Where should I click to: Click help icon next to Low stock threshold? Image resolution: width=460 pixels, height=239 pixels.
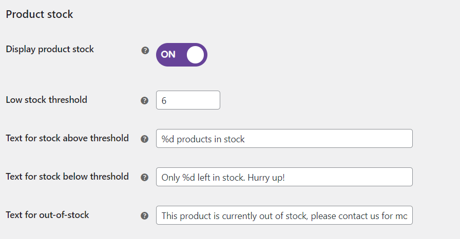(145, 100)
